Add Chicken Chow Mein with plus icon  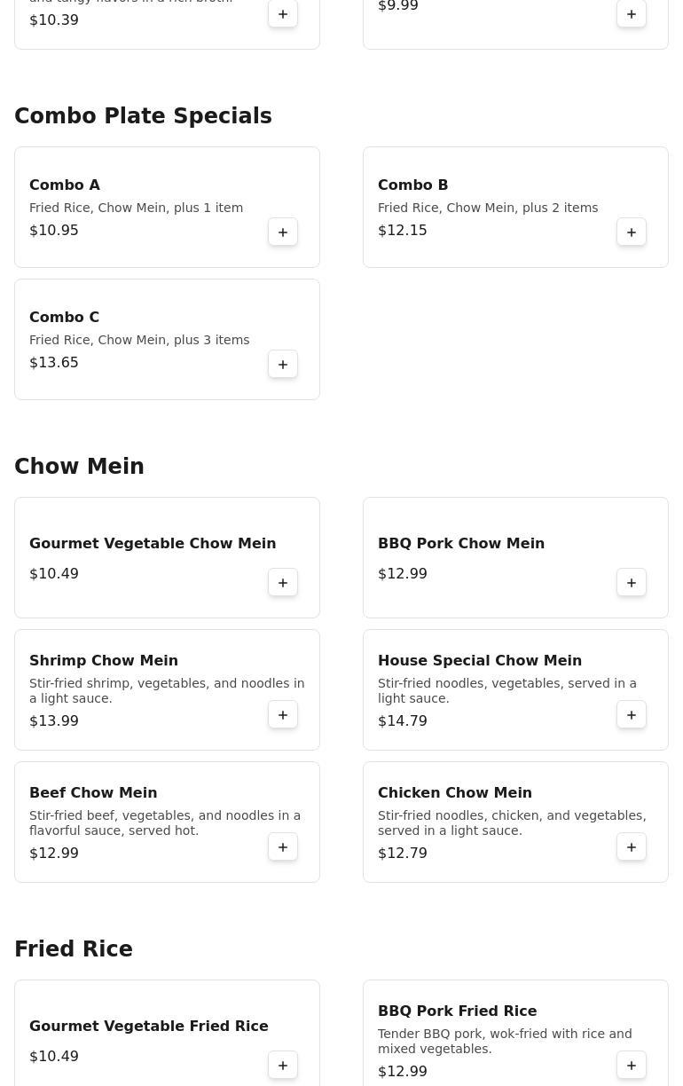click(x=632, y=847)
